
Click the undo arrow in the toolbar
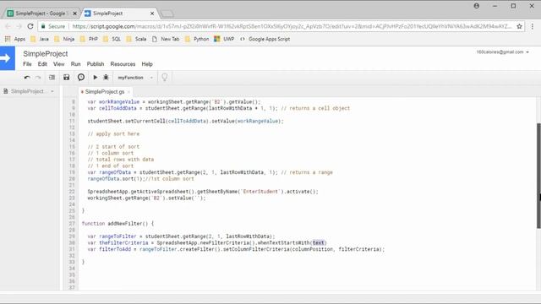(x=27, y=78)
